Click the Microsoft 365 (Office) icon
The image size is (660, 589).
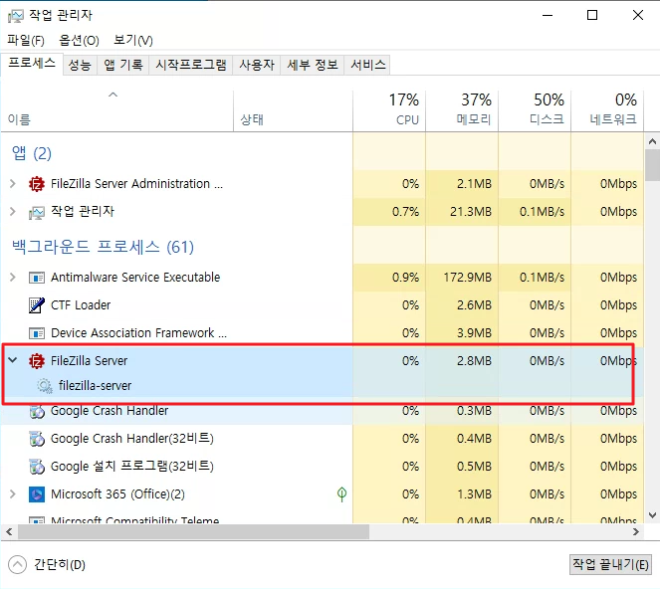point(37,494)
